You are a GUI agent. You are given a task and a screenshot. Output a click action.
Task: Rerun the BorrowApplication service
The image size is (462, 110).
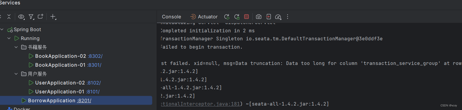pos(227,17)
